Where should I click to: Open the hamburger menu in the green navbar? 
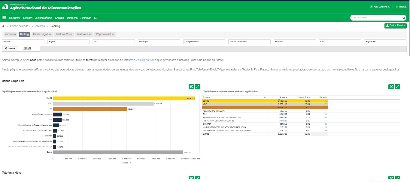pyautogui.click(x=4, y=18)
